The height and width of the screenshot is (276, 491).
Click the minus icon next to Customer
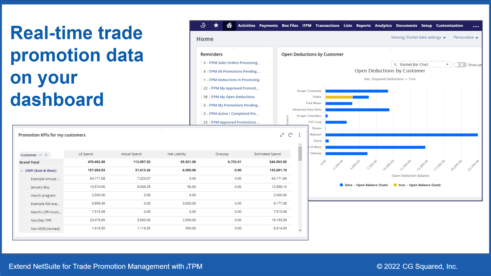[x=41, y=155]
